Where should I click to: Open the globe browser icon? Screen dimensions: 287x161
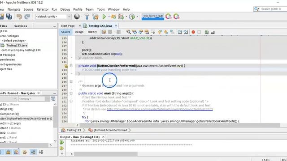(x=77, y=17)
